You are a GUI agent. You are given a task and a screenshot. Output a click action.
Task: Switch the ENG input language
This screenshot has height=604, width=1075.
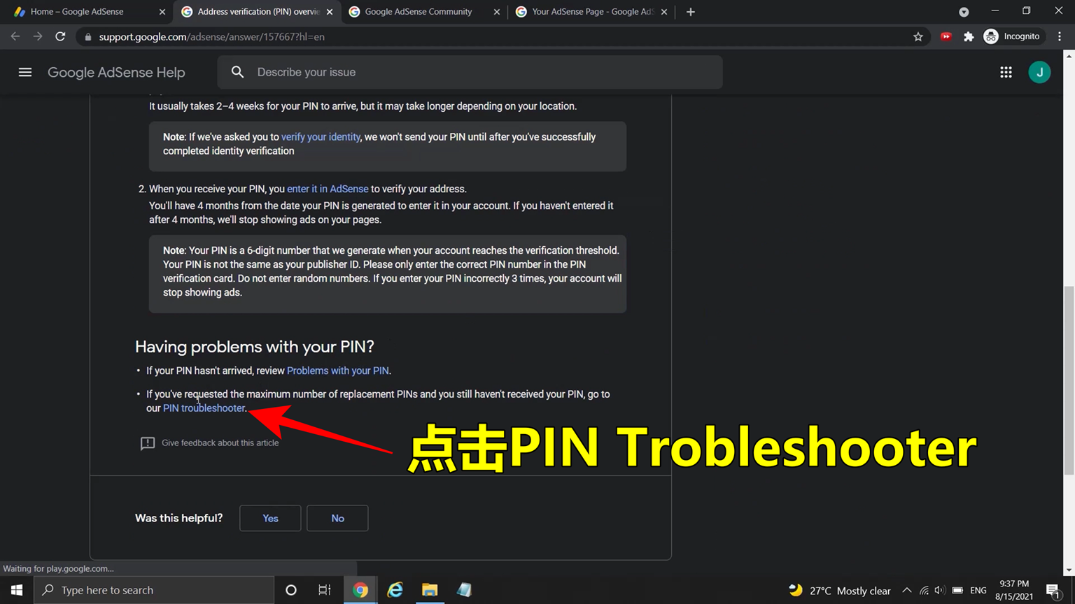978,591
